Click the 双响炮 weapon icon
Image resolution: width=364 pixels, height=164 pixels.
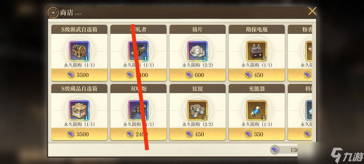point(138,111)
